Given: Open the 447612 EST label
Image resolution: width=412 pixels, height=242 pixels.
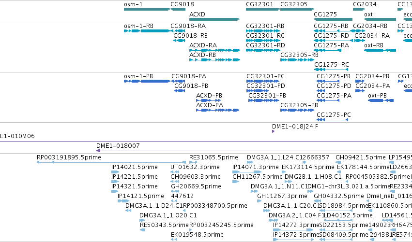Looking at the screenshot, I should (x=183, y=196).
